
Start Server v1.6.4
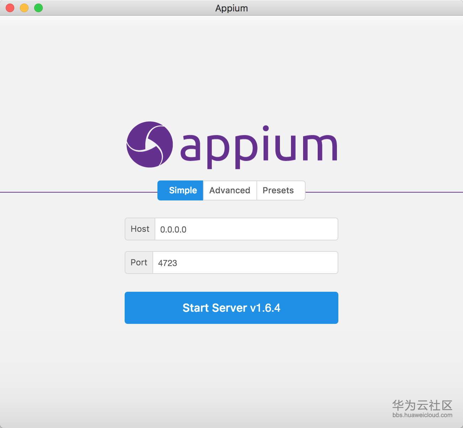[231, 308]
